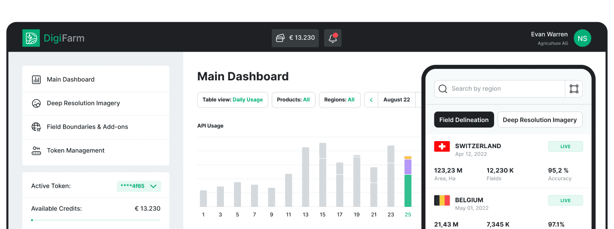
Task: Click the August 22 date selector
Action: click(397, 100)
